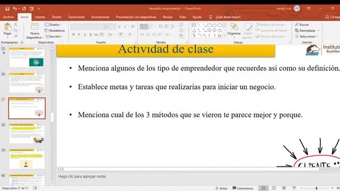Screen dimensions: 340x191
Task: Select the triangle shape in the gallery
Action: pos(194,30)
